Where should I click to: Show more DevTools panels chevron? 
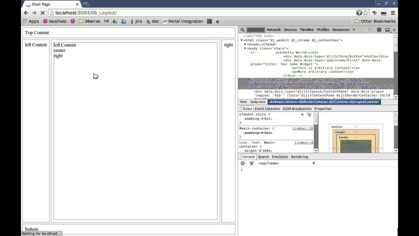coord(354,30)
